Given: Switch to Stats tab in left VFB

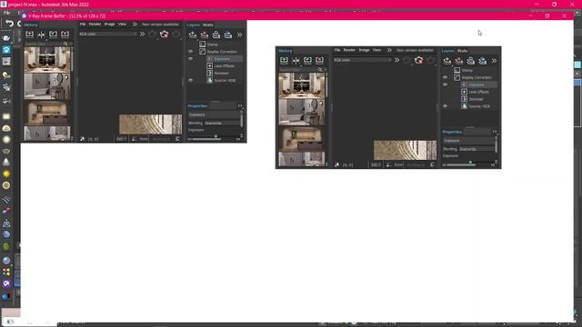Looking at the screenshot, I should coord(208,25).
